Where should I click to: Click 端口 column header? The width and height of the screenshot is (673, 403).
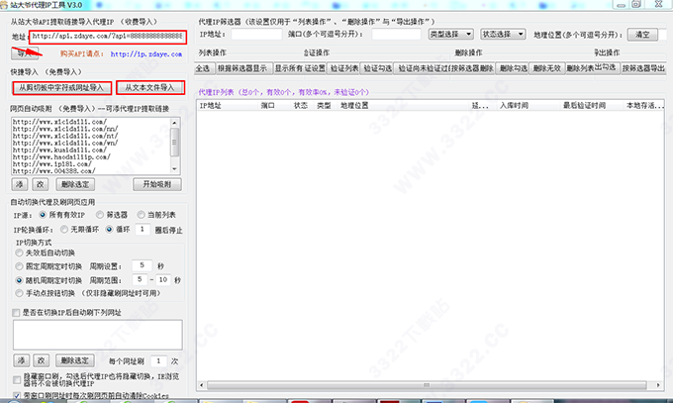(x=268, y=105)
